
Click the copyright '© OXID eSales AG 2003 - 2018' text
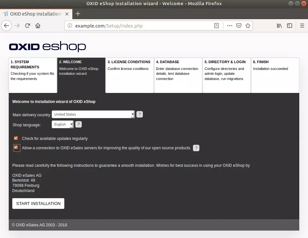coord(39,225)
